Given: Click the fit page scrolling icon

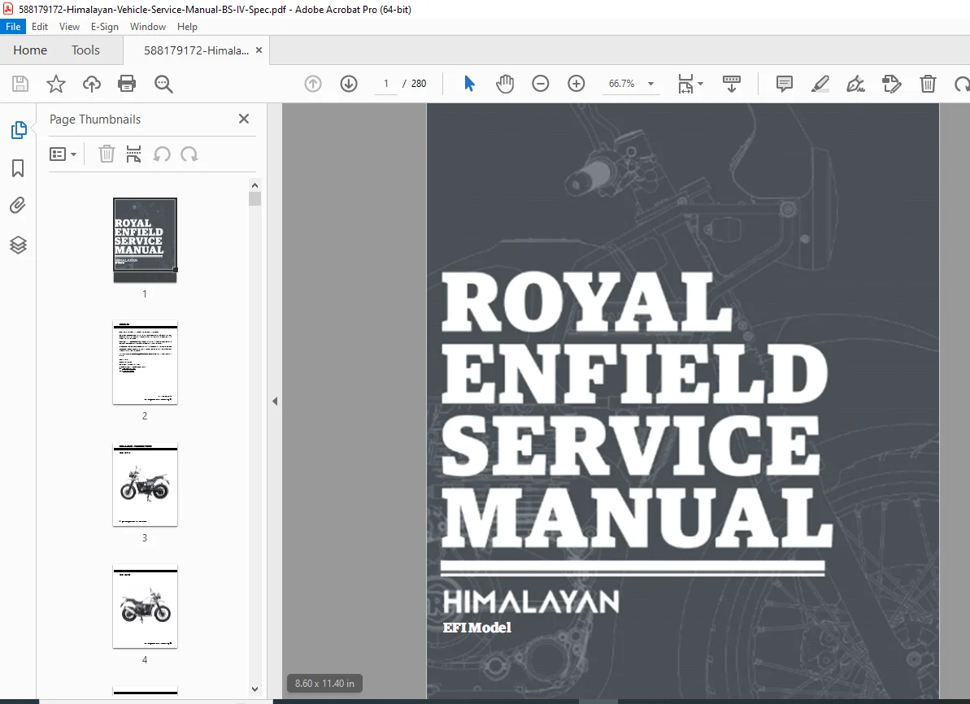Looking at the screenshot, I should (x=685, y=84).
